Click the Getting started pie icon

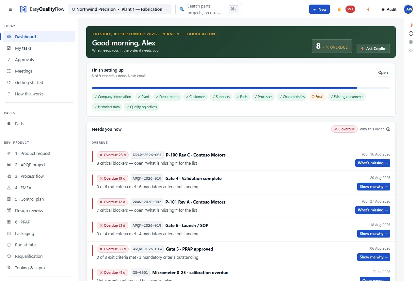[9, 83]
